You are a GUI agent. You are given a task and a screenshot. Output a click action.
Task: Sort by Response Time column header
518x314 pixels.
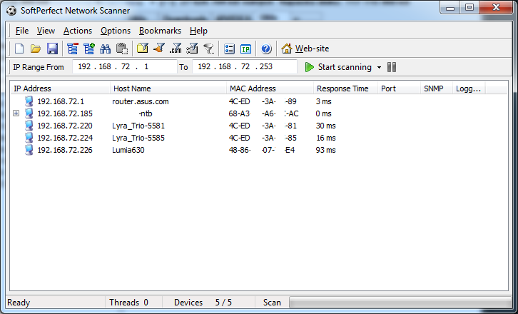click(342, 88)
